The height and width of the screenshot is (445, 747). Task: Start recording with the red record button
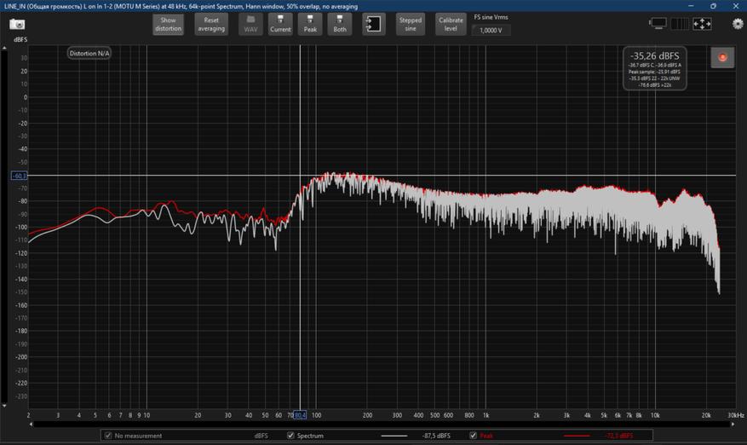(x=722, y=57)
